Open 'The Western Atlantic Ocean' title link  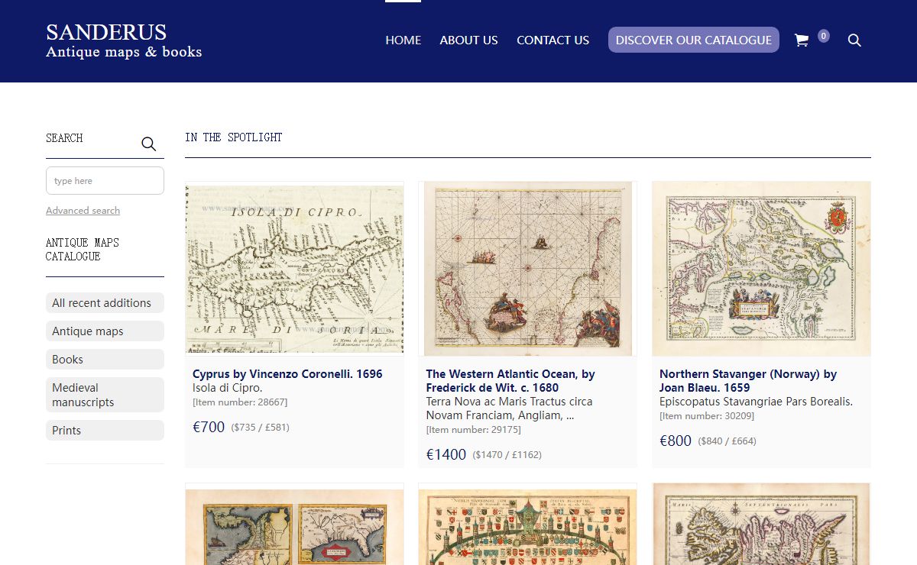[510, 381]
